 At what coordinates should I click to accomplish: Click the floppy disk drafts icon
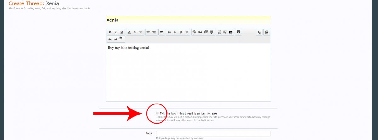pos(238,32)
